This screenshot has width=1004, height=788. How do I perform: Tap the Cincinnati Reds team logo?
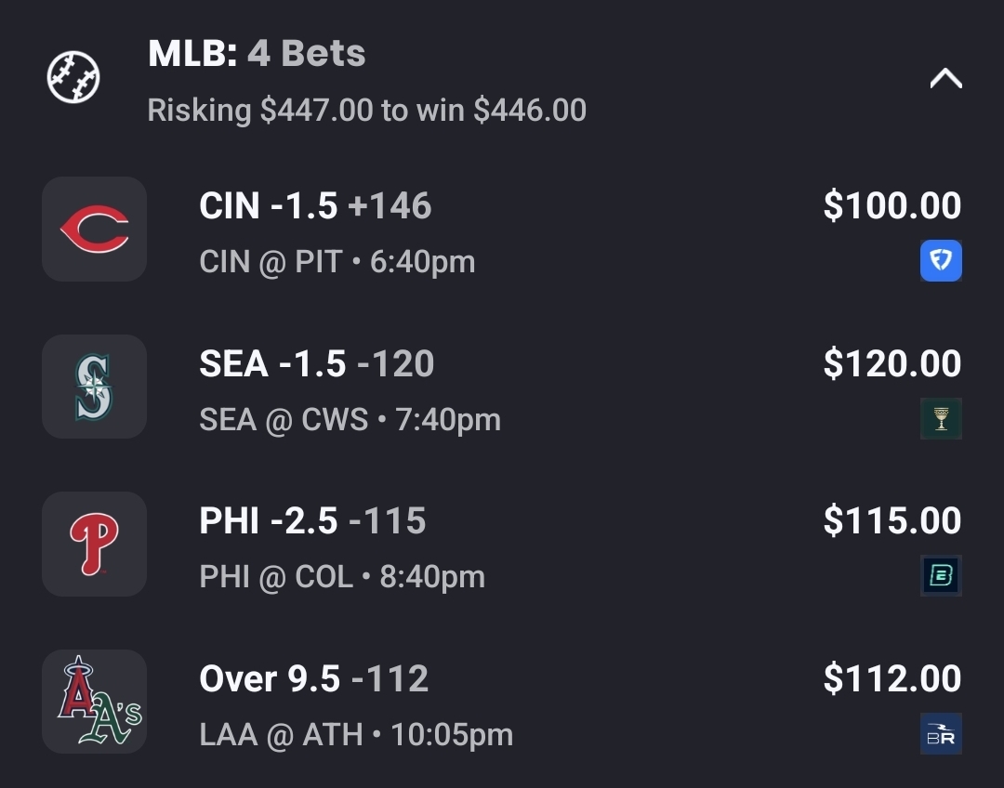coord(94,229)
